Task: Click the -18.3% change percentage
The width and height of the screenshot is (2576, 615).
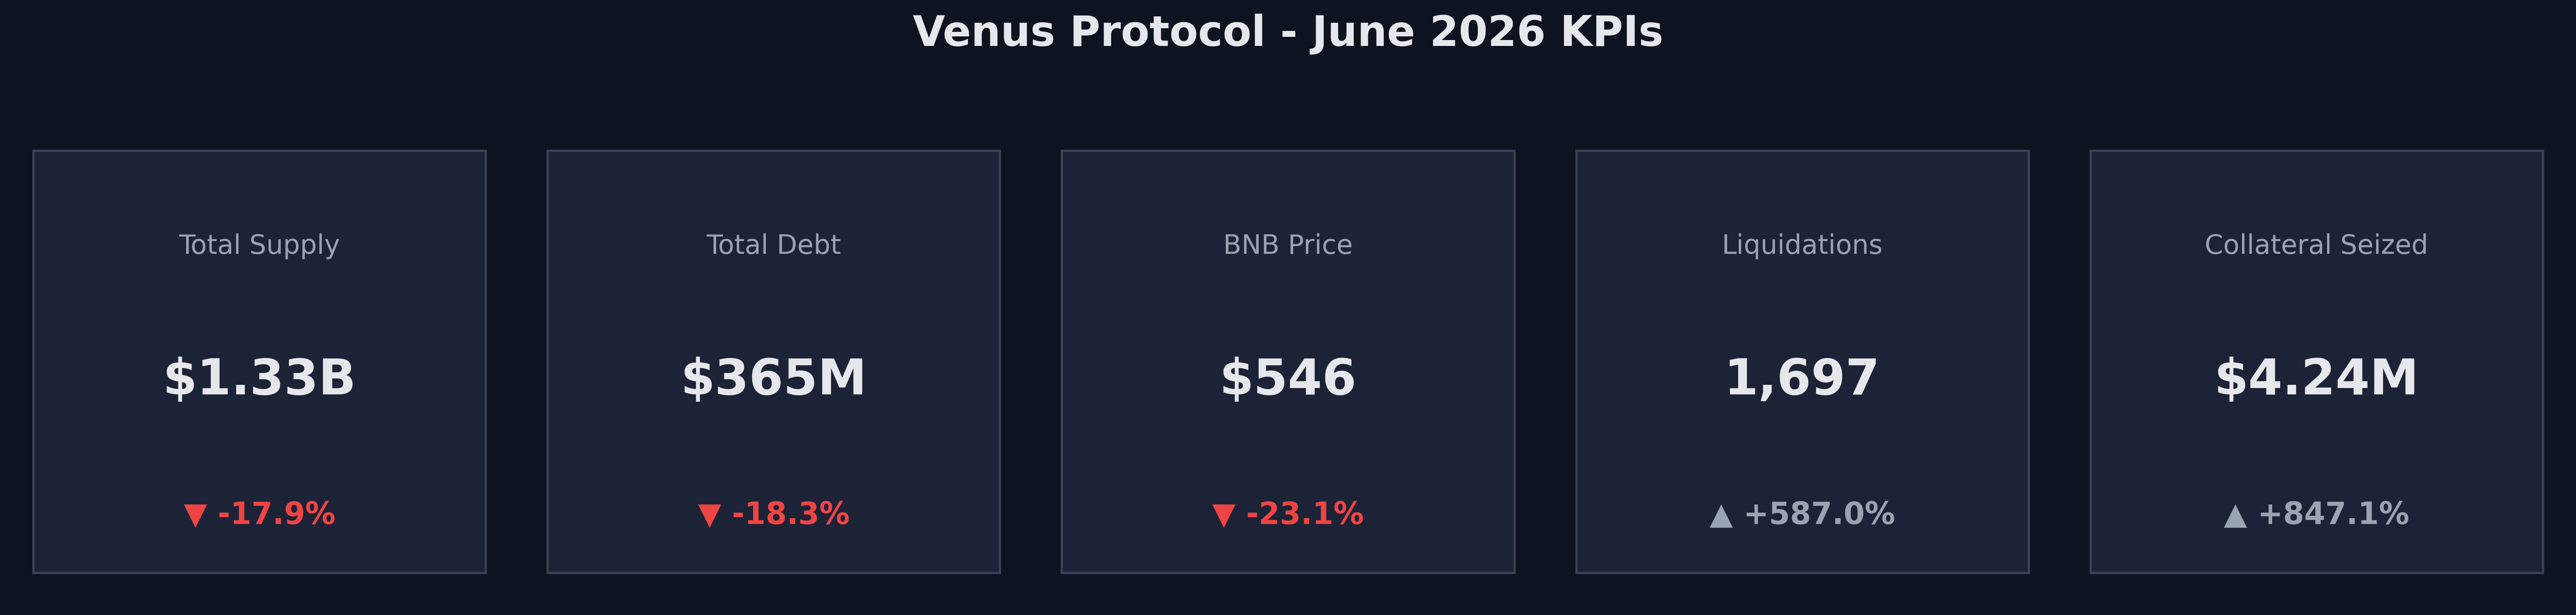Action: point(790,514)
